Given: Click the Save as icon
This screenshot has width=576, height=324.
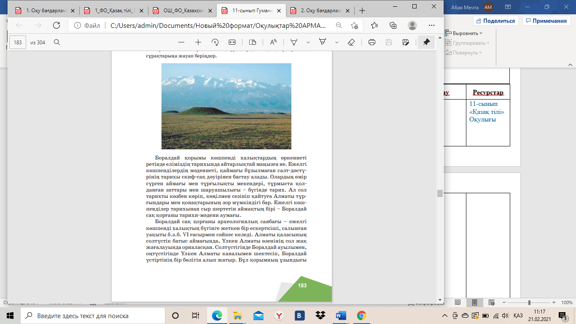Looking at the screenshot, I should pos(406,42).
